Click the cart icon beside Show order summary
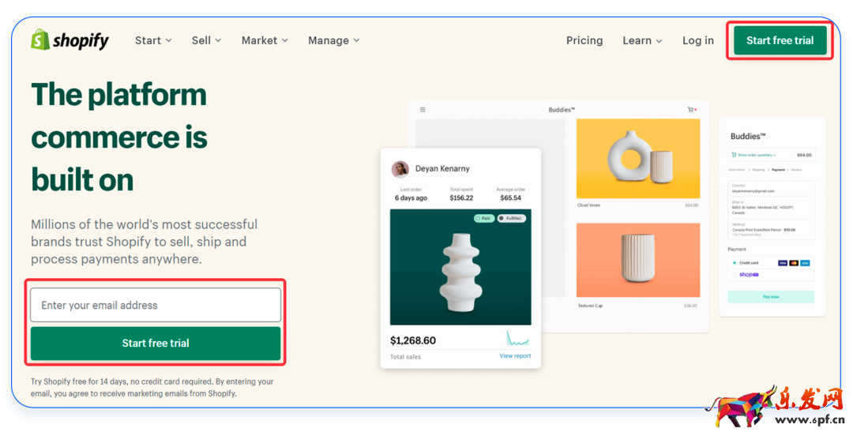This screenshot has width=853, height=436. (x=734, y=155)
